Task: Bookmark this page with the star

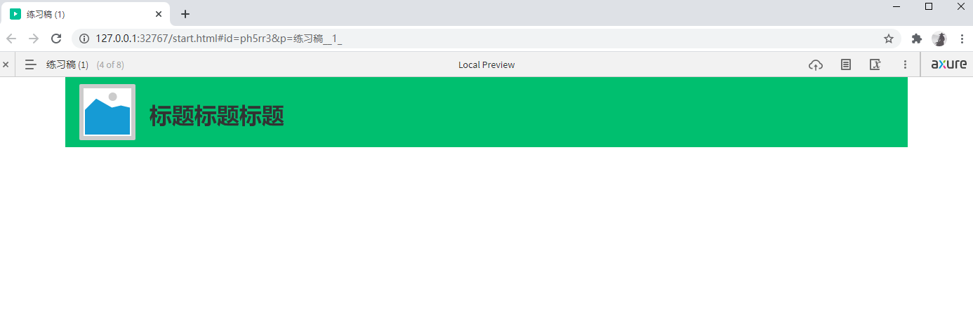Action: click(889, 39)
